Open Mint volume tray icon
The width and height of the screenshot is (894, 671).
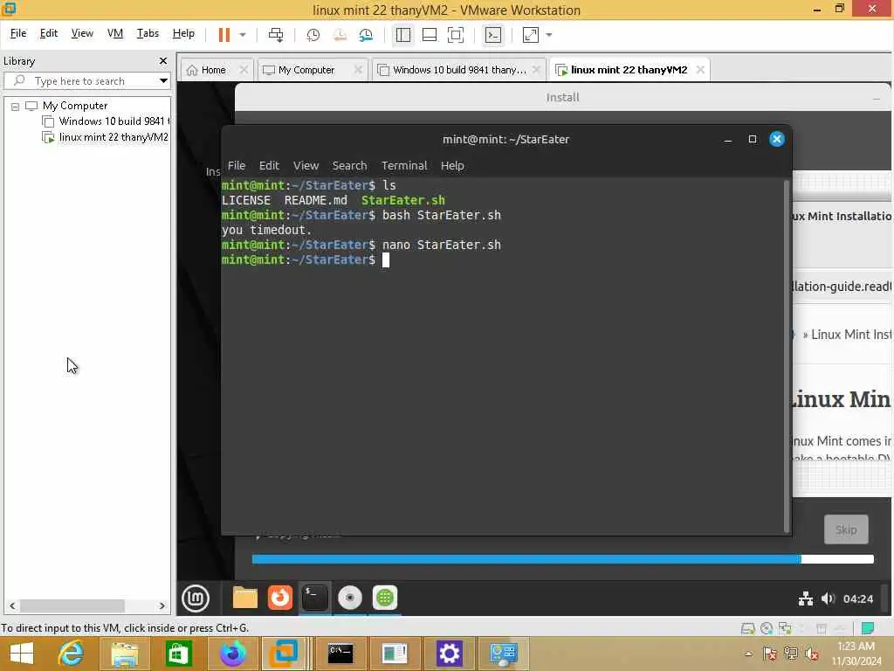(828, 598)
